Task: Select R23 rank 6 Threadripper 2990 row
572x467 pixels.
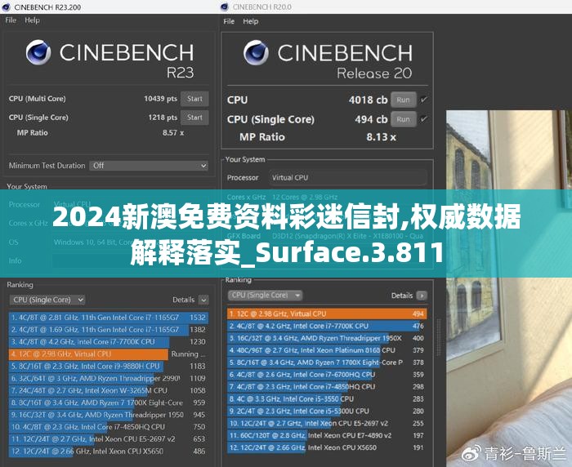Action: click(109, 378)
